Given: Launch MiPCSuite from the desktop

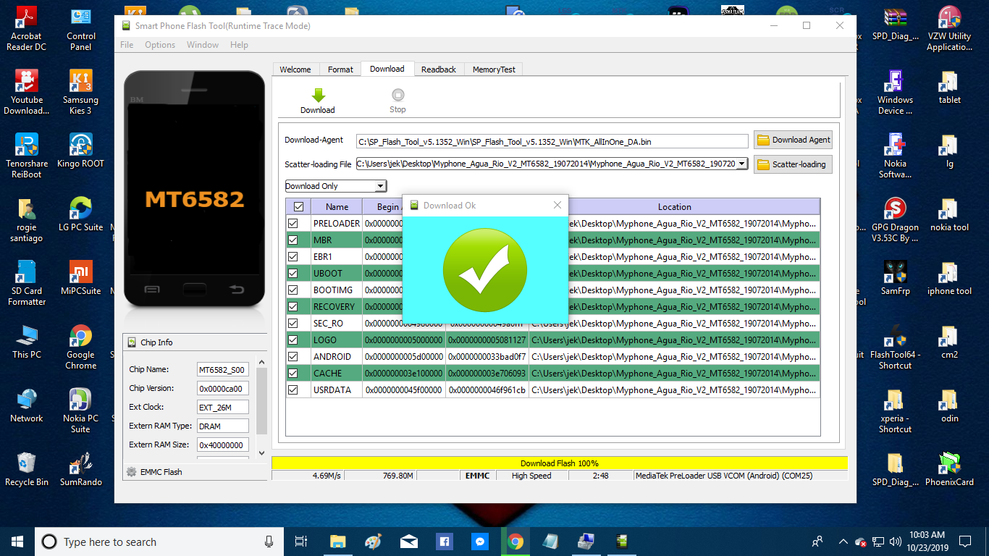Looking at the screenshot, I should 80,279.
